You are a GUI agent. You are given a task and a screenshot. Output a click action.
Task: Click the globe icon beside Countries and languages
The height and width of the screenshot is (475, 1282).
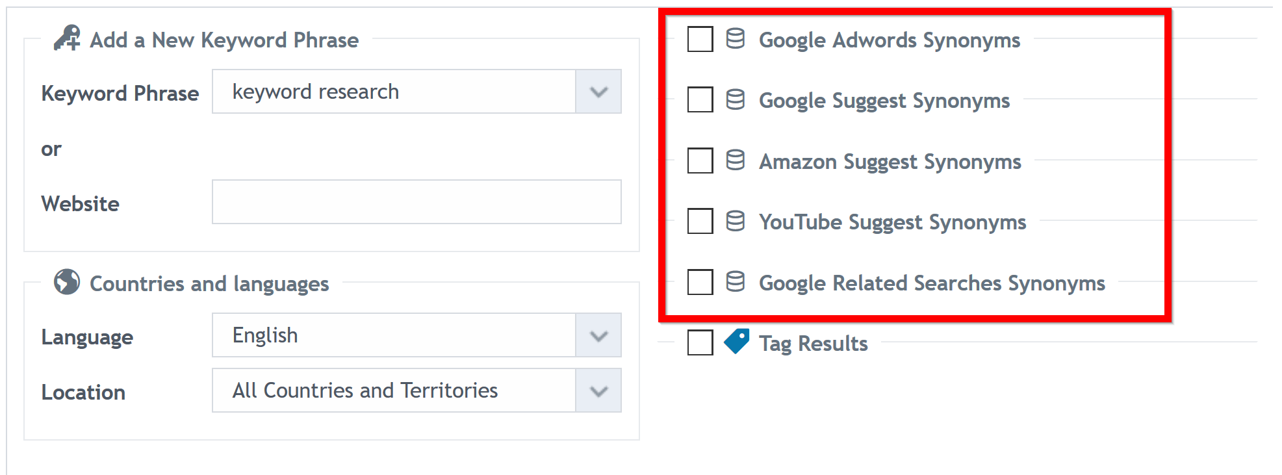[67, 282]
